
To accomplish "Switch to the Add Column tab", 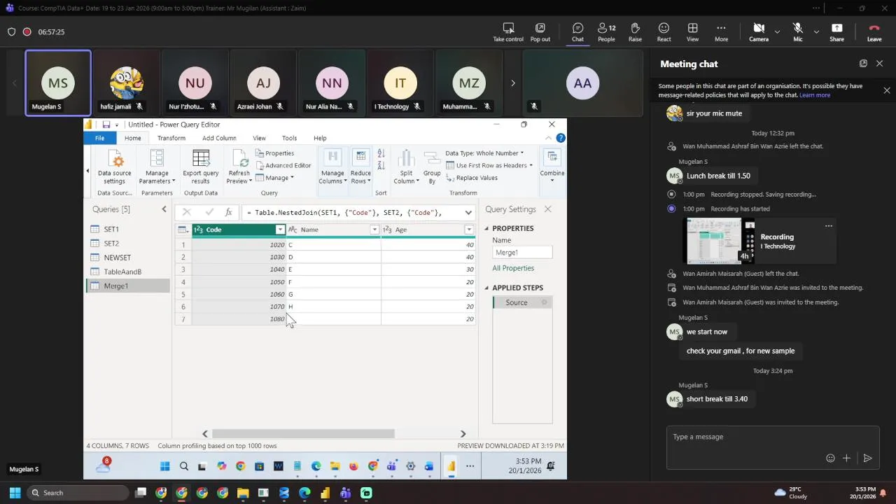I will (x=219, y=138).
